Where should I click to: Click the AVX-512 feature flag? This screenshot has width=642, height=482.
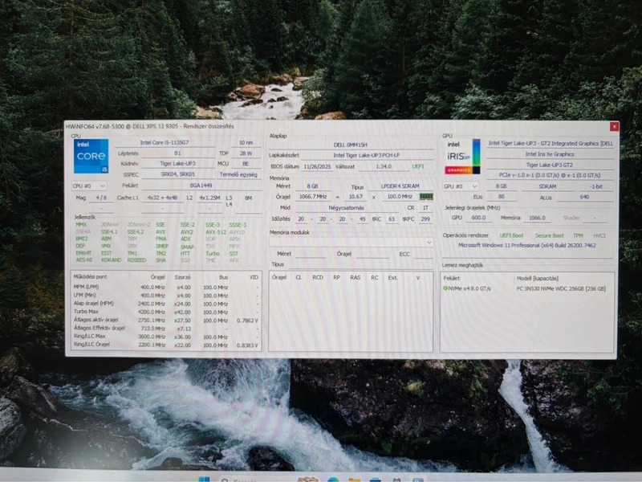click(215, 232)
